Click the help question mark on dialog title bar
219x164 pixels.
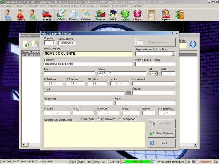coord(173,33)
